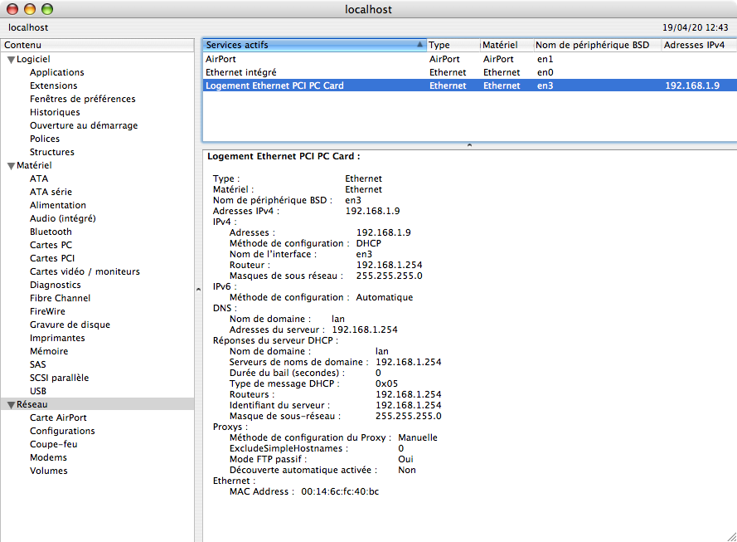This screenshot has height=542, width=737.
Task: Sort by the Type column header
Action: 453,45
